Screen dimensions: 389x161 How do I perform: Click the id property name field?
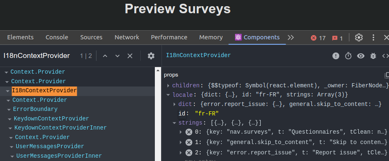click(x=182, y=114)
